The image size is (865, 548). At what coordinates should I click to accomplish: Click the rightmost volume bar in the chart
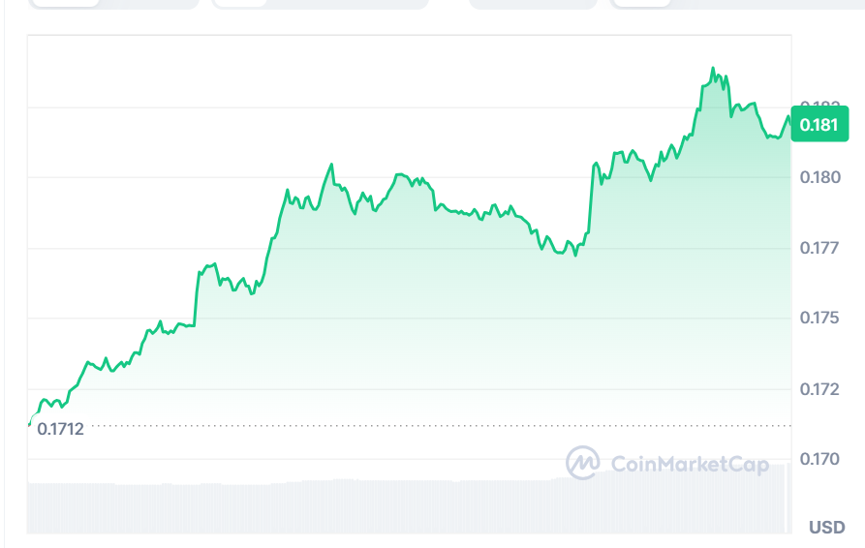788,498
